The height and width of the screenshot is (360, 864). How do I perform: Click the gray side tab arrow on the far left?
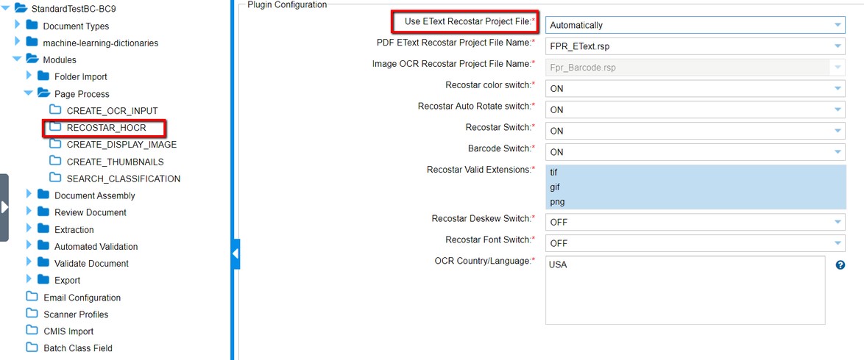point(4,207)
